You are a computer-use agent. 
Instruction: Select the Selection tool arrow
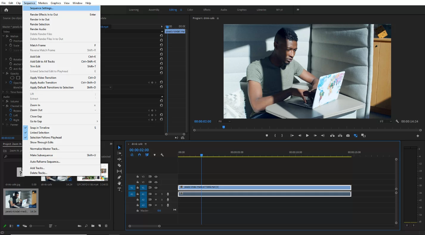[119, 147]
